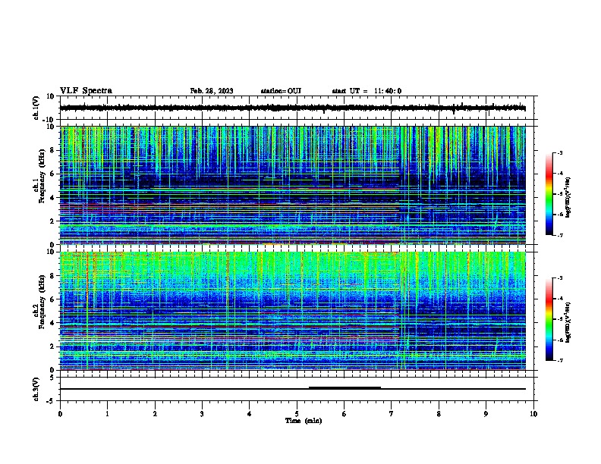Click the "6" kHz tick on ch.2 spectrogram axis
601x464 pixels.
pos(52,299)
